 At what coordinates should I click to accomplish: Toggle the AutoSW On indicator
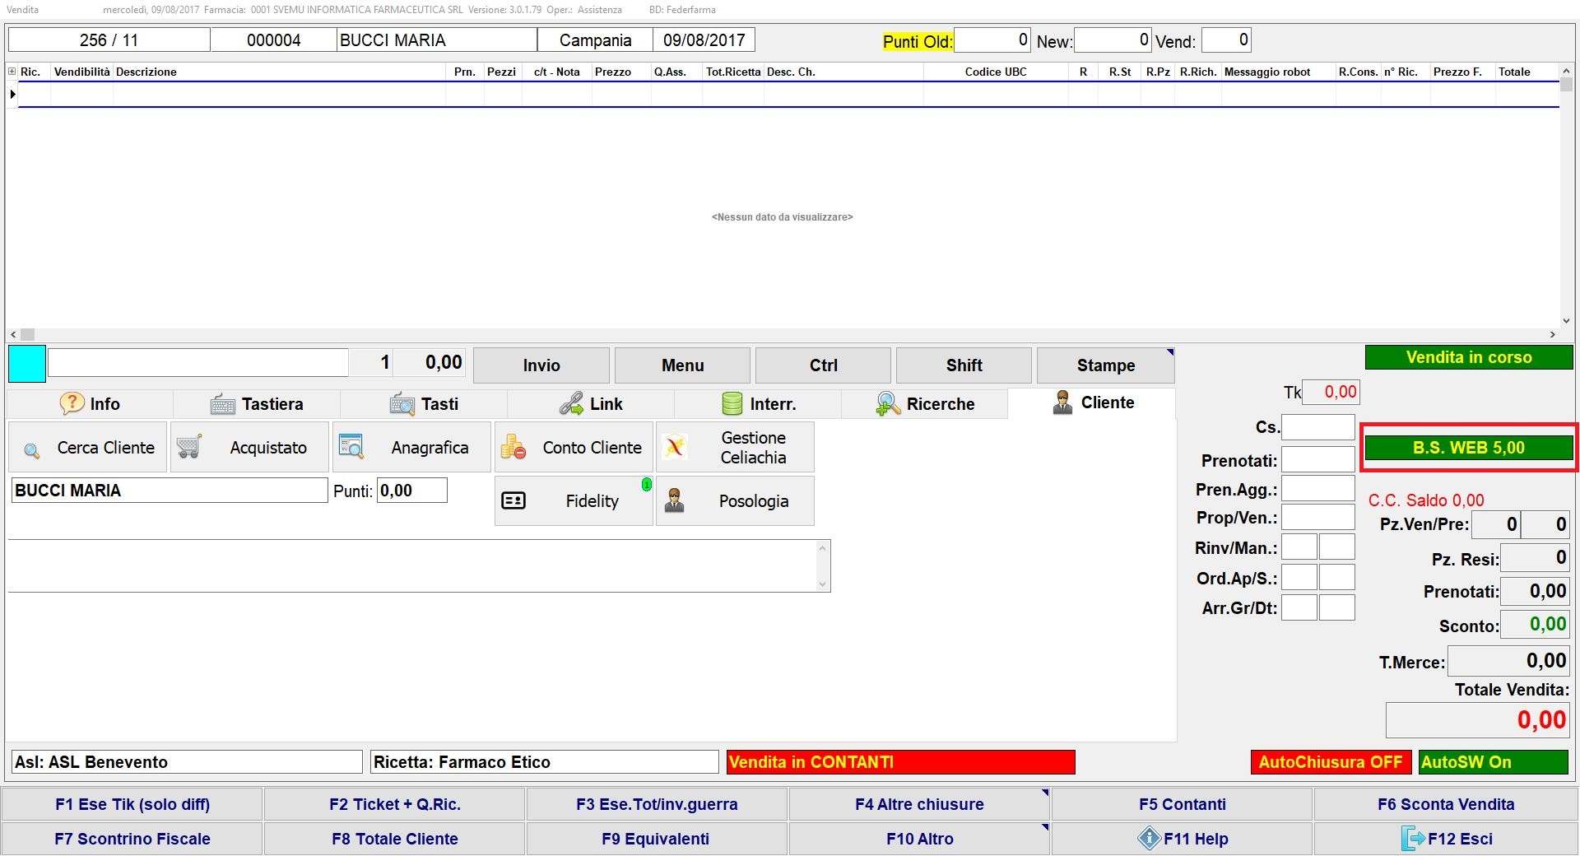(1493, 762)
